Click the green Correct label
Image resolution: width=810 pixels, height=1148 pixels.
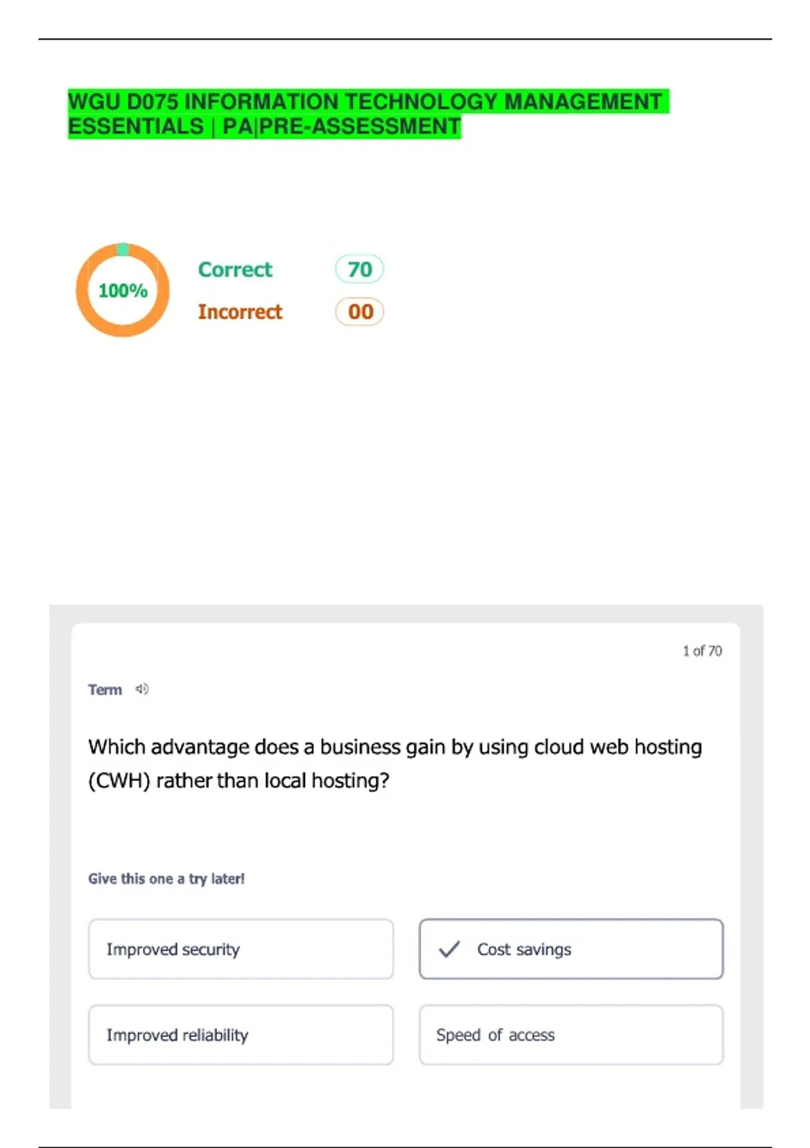tap(235, 269)
